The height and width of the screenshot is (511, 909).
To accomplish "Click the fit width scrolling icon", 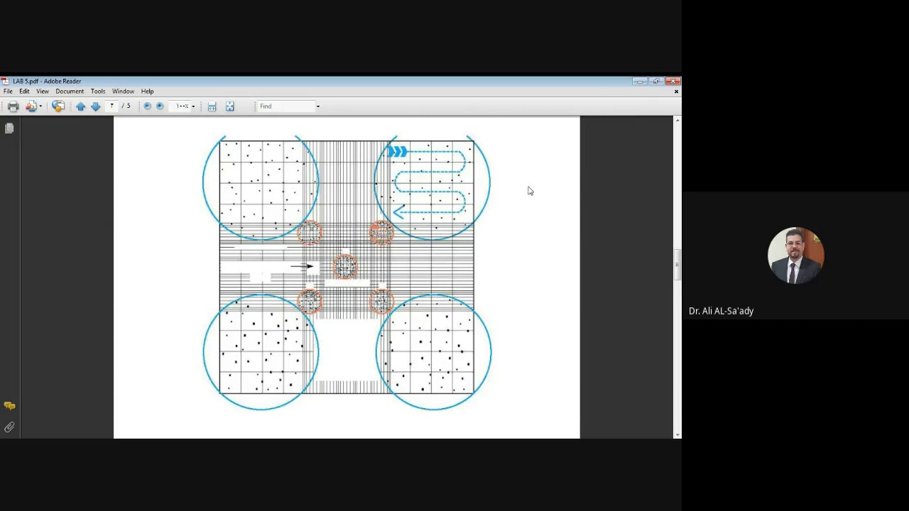I will (x=212, y=106).
